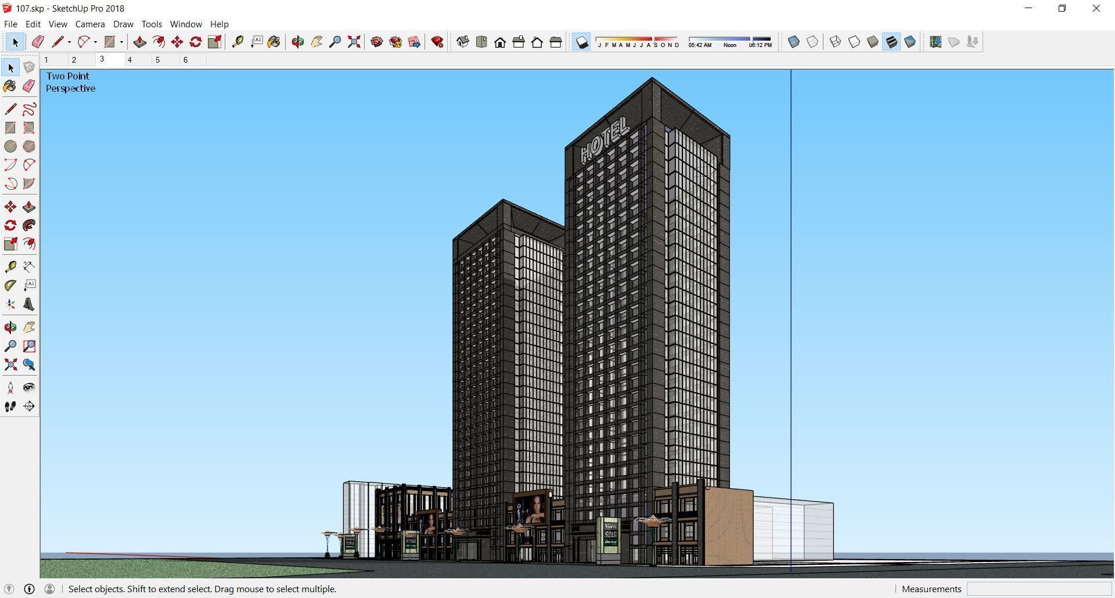The width and height of the screenshot is (1115, 598).
Task: Click the model credits info status icon
Action: coord(29,589)
